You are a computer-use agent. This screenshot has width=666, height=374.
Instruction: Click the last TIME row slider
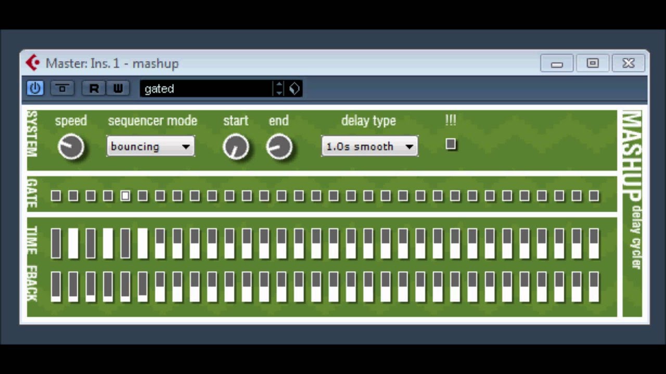point(594,243)
